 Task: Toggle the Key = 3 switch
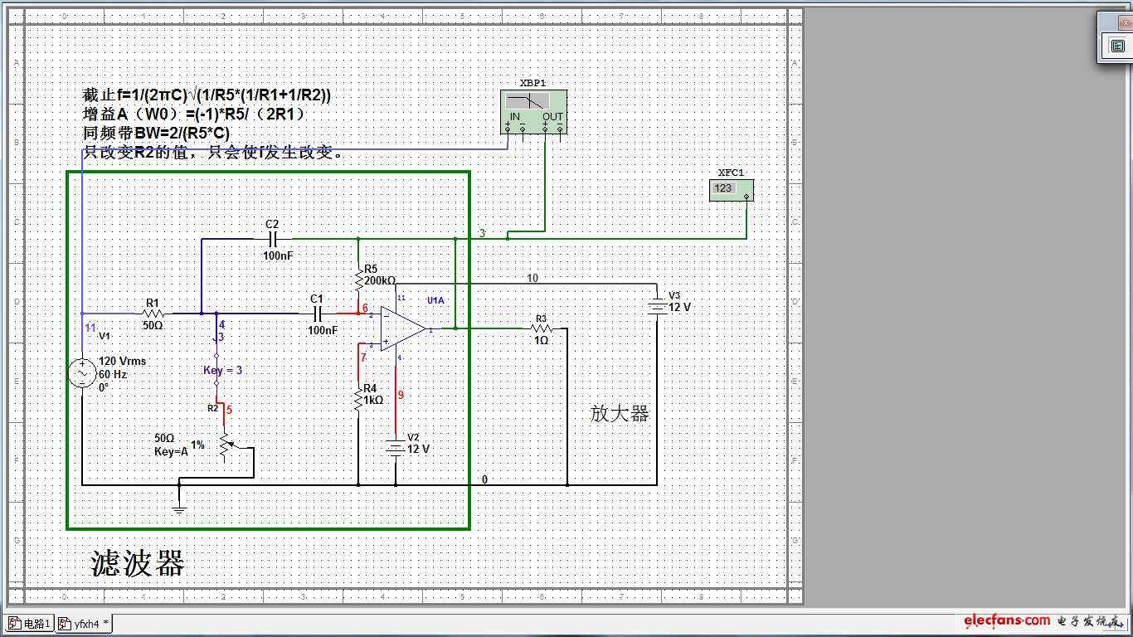(x=217, y=369)
